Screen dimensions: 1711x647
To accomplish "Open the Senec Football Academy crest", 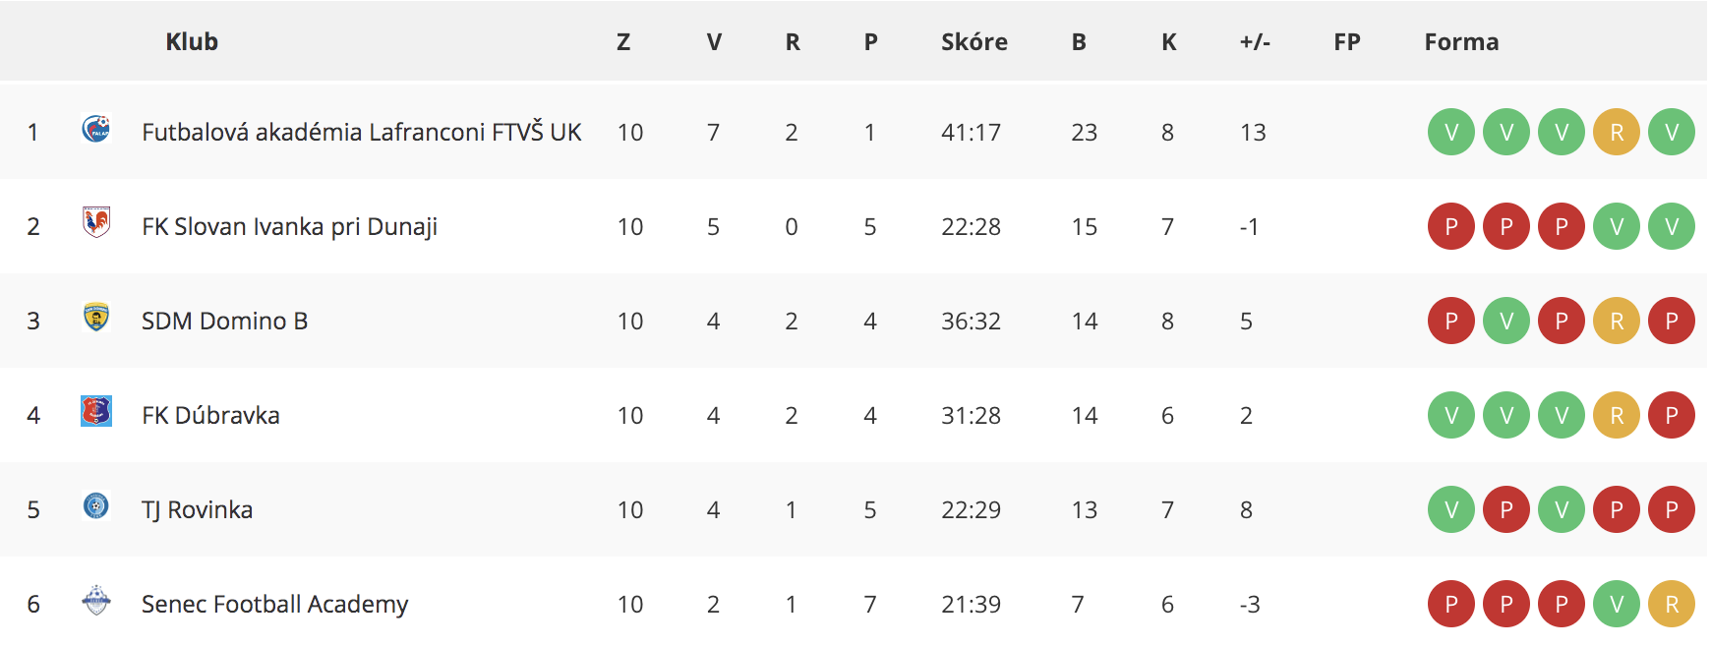I will 96,600.
